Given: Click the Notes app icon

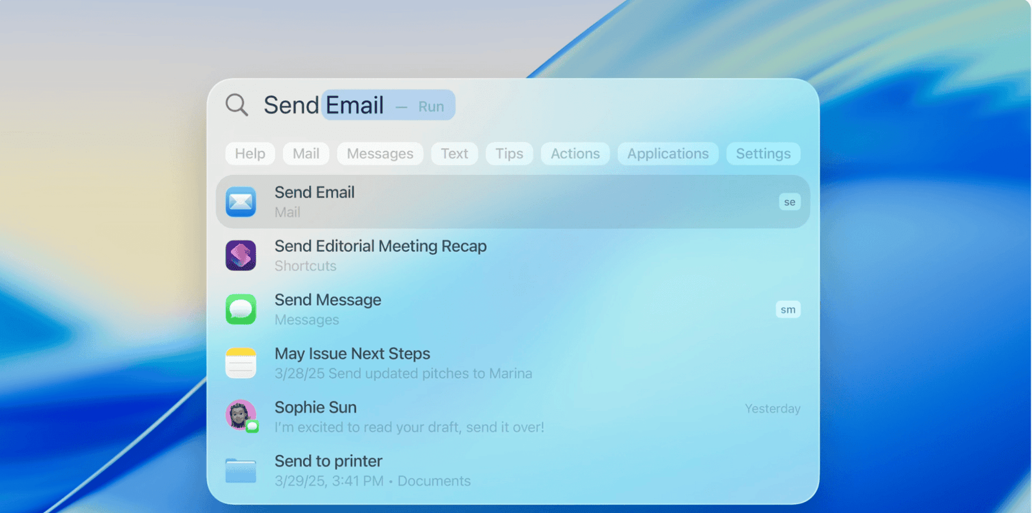Looking at the screenshot, I should click(x=241, y=363).
